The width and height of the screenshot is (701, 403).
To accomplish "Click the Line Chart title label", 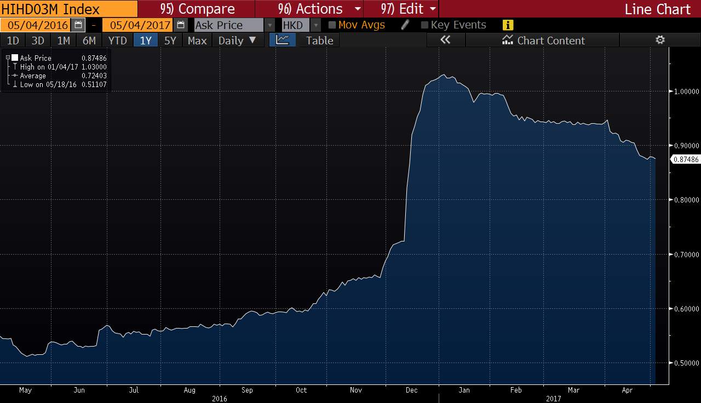I will [658, 9].
